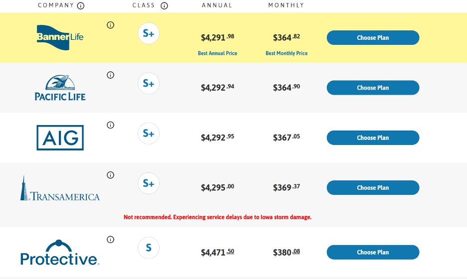Click the MONTHLY column header
The width and height of the screenshot is (467, 279).
pos(286,5)
